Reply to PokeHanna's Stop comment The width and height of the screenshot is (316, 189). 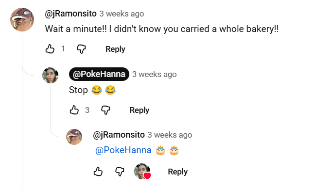139,110
